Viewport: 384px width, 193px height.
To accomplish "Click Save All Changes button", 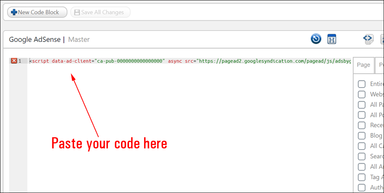I will (100, 12).
